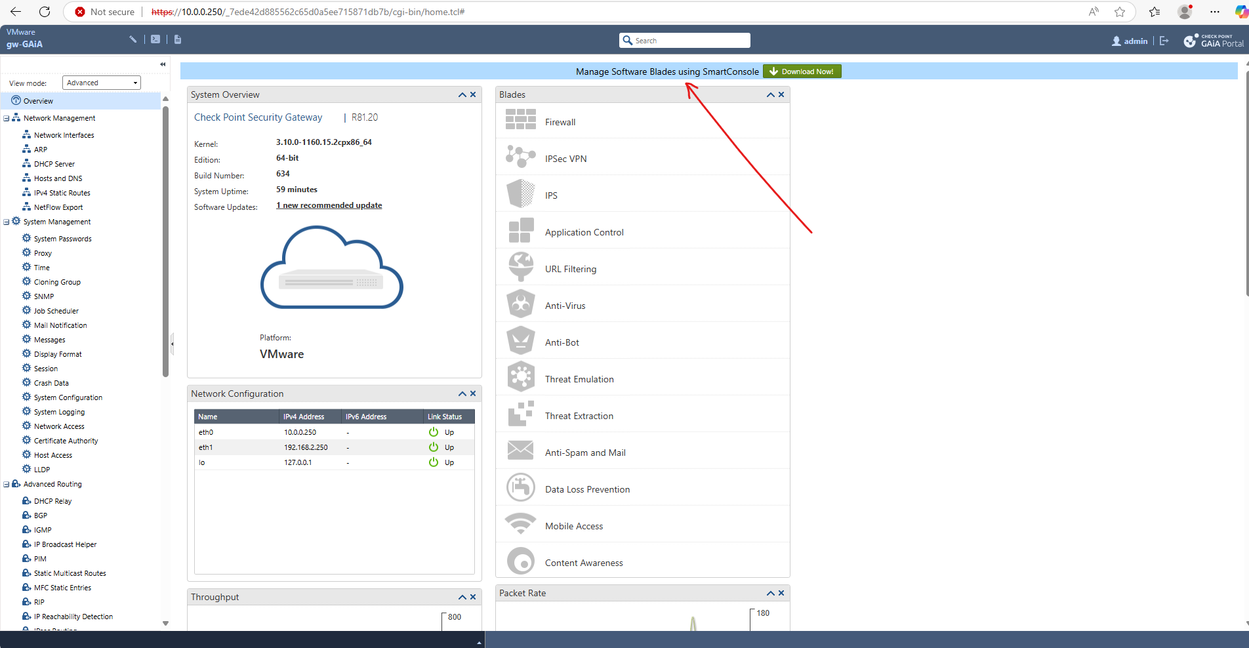
Task: Collapse the Packet Rate widget
Action: (x=771, y=594)
